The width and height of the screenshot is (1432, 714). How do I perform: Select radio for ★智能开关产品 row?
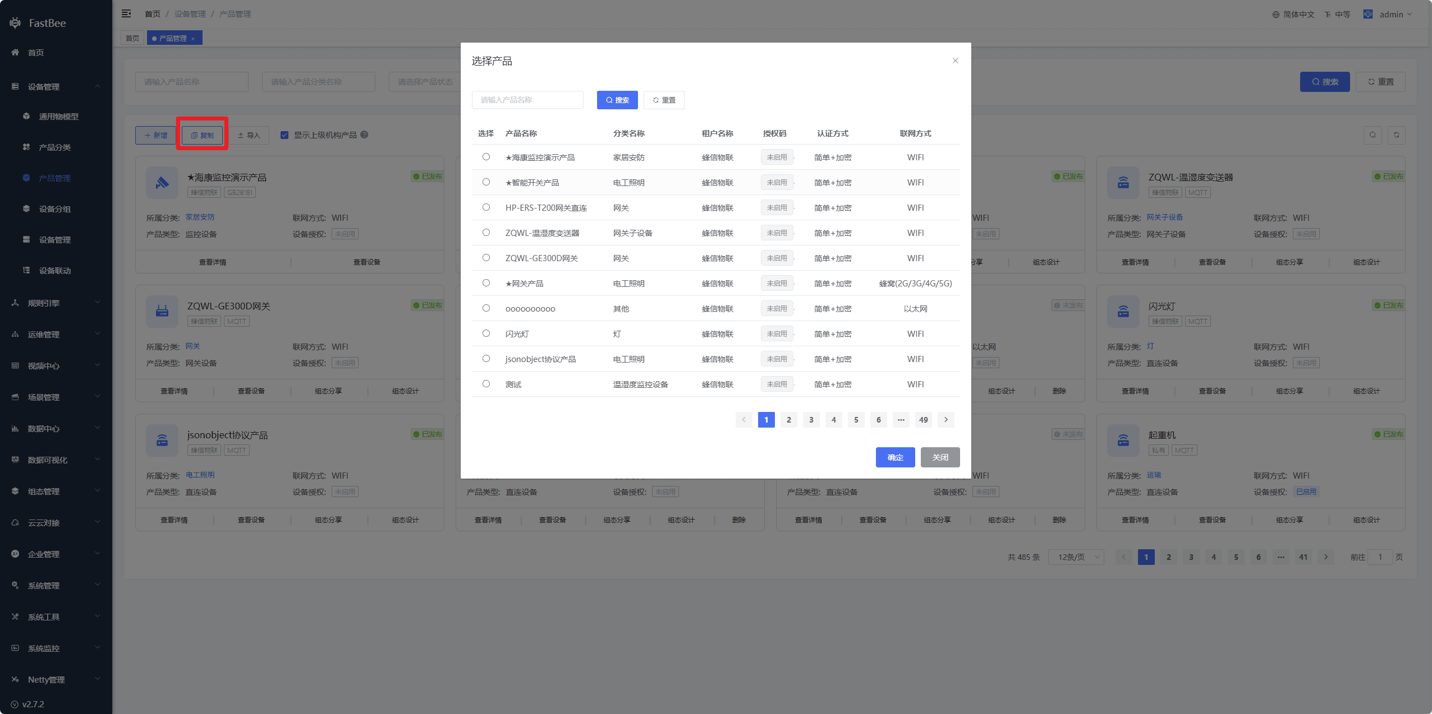486,182
